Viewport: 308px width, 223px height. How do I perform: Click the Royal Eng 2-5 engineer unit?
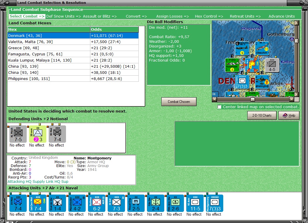pyautogui.click(x=136, y=203)
